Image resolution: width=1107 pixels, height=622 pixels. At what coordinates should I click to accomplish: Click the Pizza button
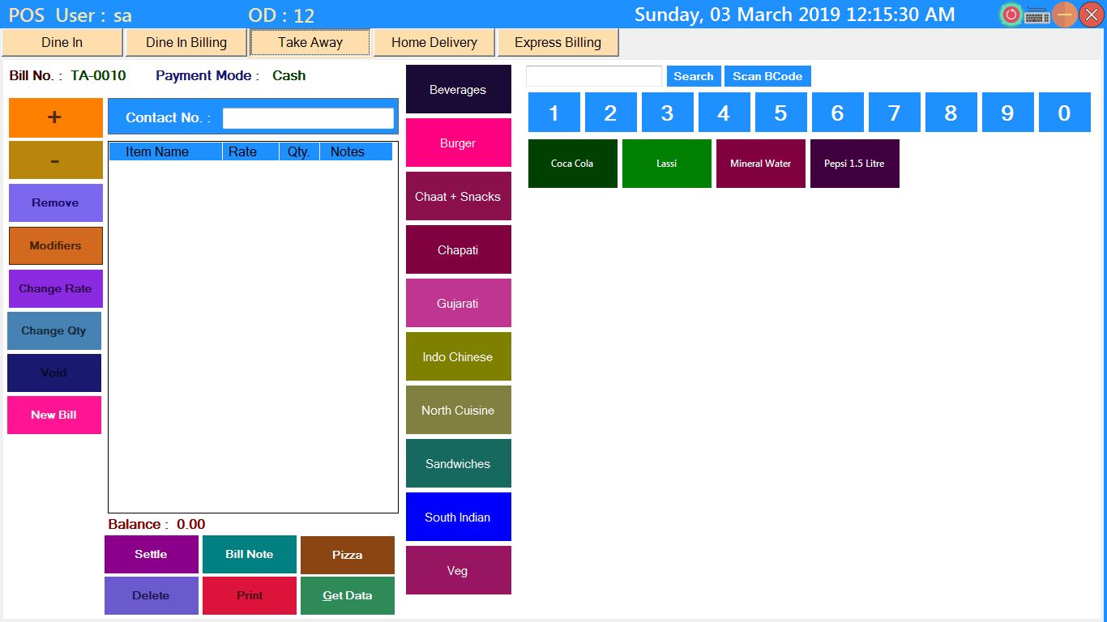(348, 555)
